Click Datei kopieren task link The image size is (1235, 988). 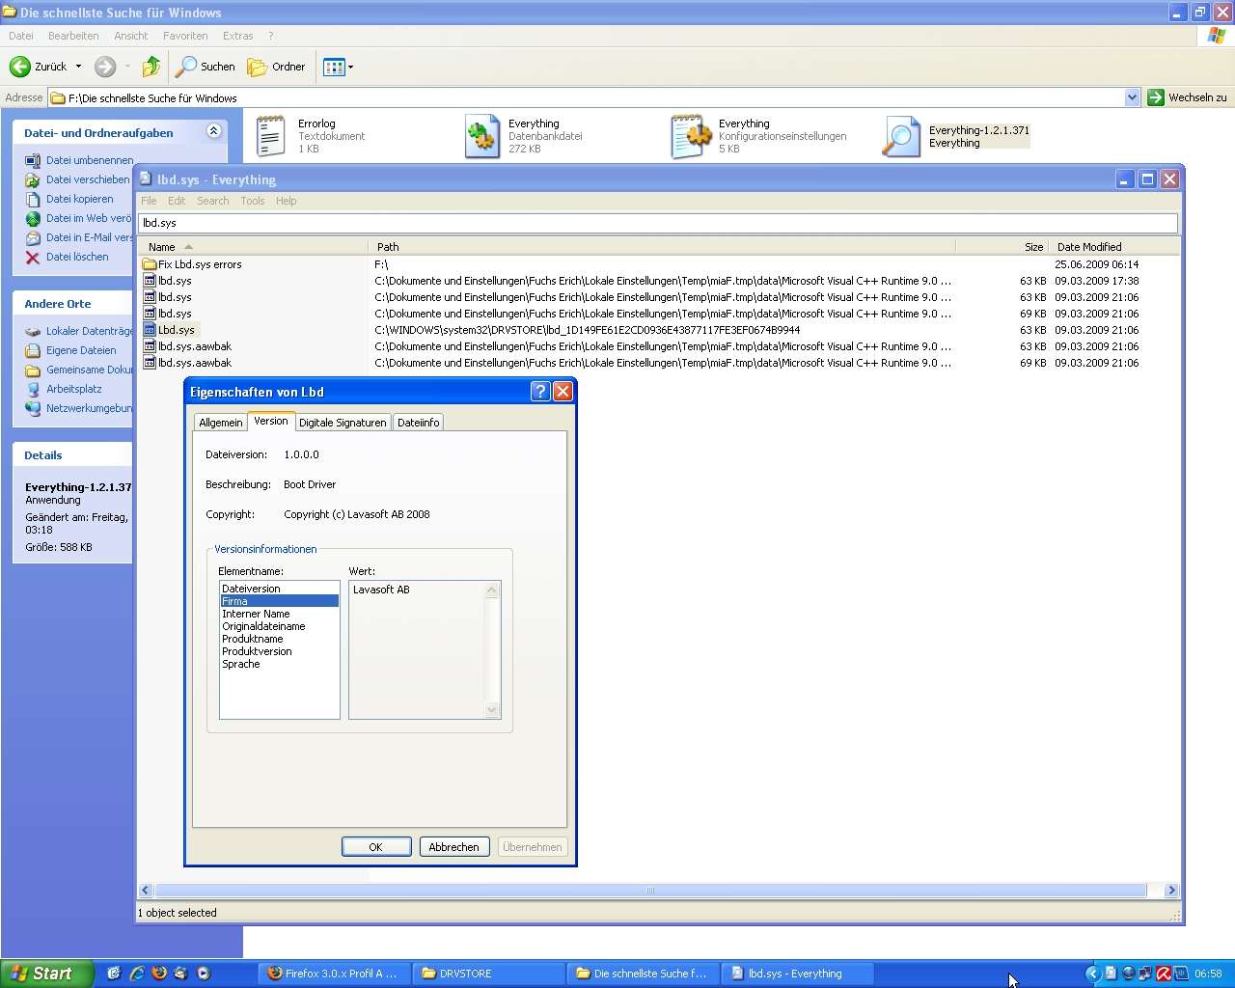[x=79, y=199]
